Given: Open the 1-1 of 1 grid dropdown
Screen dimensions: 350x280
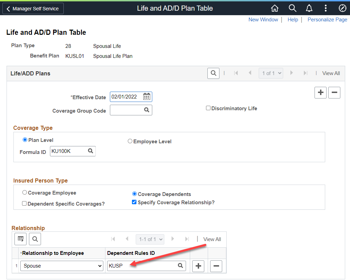Looking at the screenshot, I should coord(150,239).
